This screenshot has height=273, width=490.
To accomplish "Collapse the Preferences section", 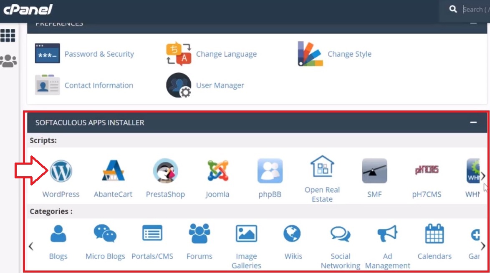I will point(473,23).
